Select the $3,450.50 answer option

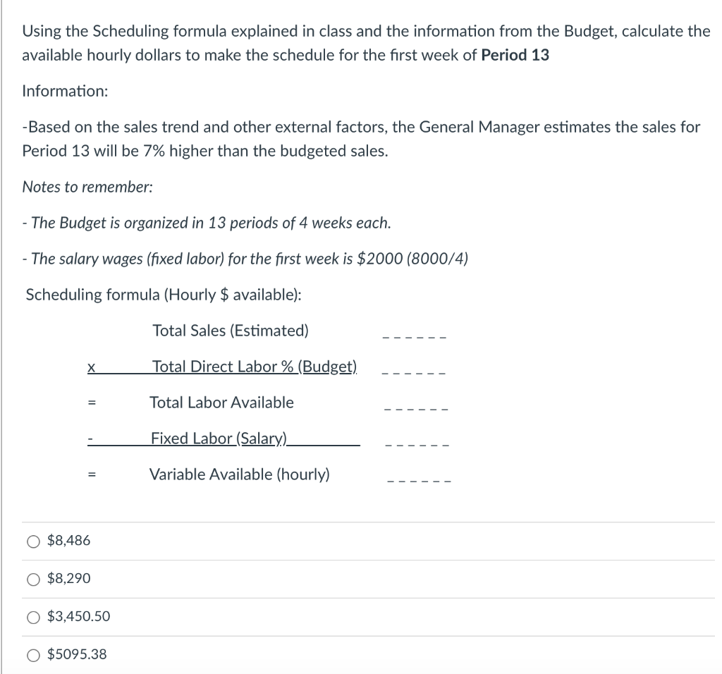[x=32, y=616]
